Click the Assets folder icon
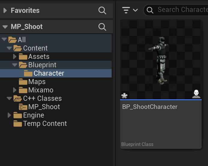The height and width of the screenshot is (166, 208). click(23, 57)
